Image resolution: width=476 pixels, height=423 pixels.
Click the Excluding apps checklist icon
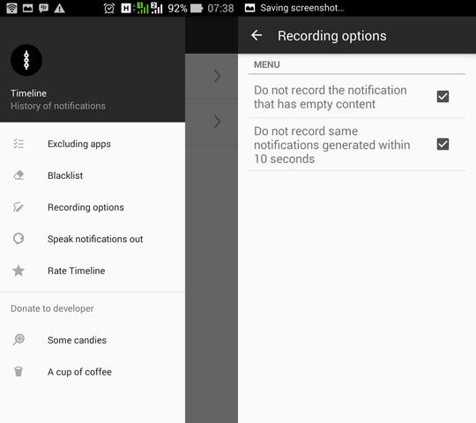(19, 144)
